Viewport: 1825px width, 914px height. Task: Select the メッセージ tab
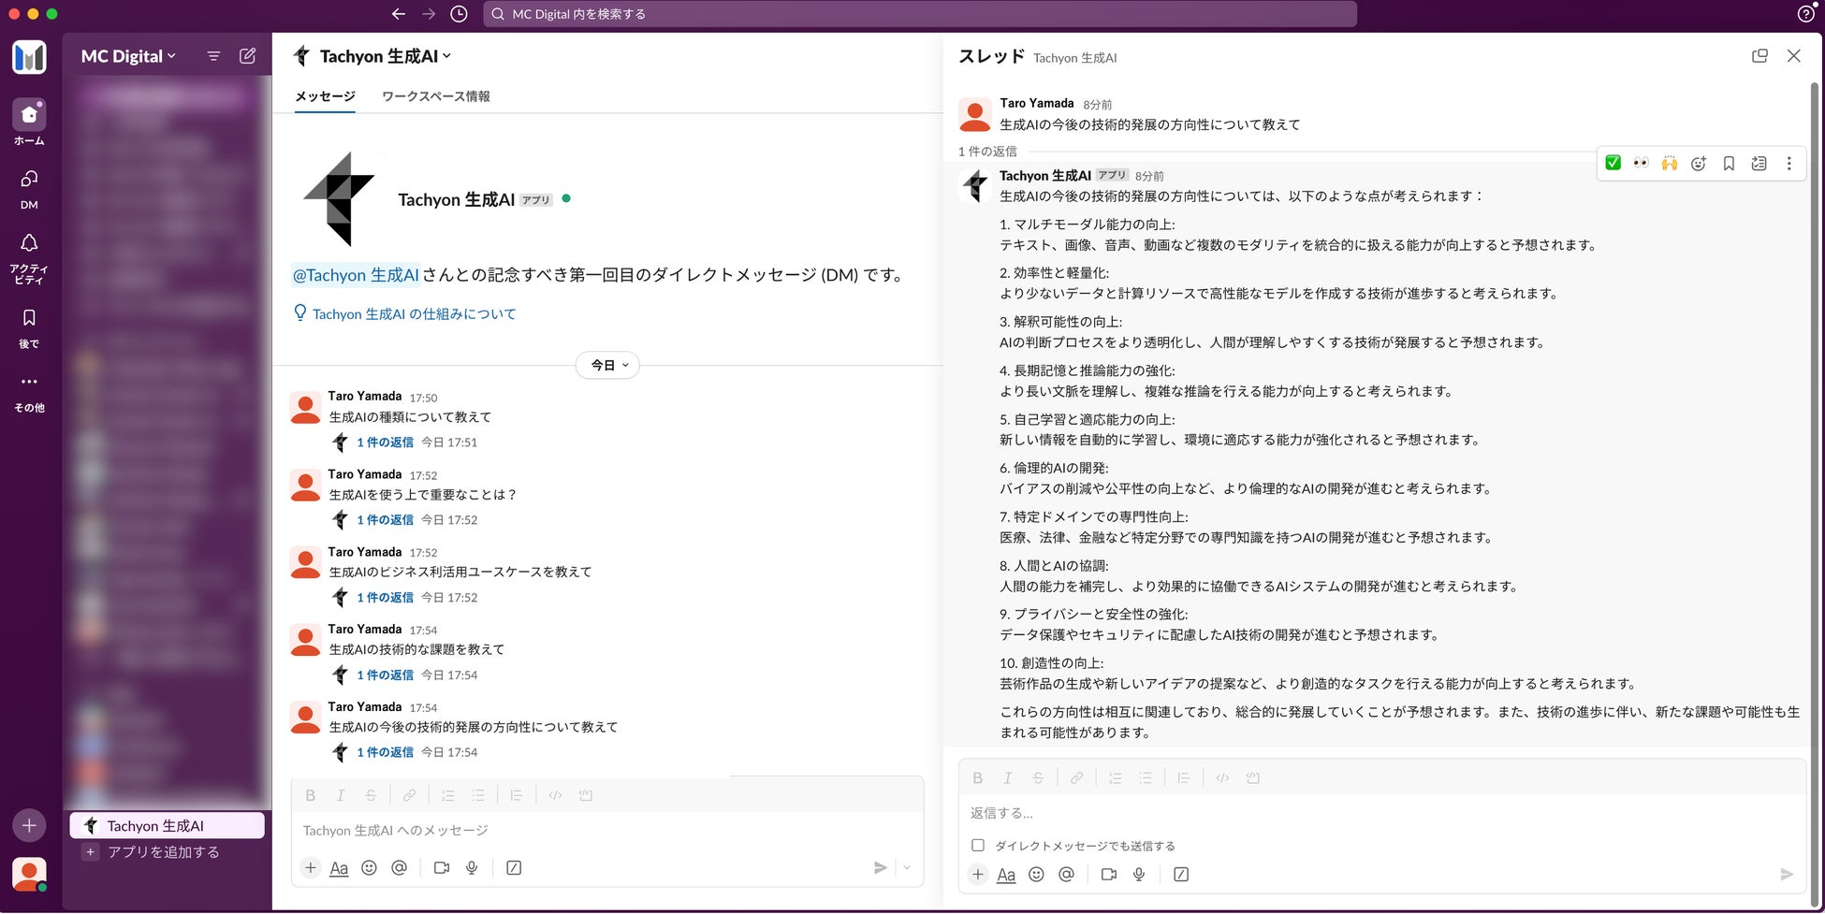click(x=325, y=96)
